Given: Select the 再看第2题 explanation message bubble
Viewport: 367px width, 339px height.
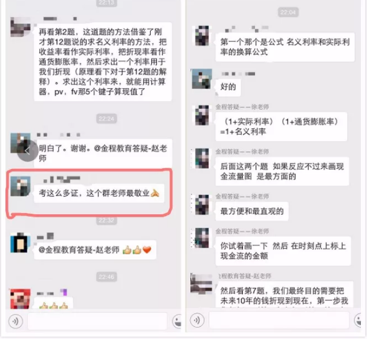Looking at the screenshot, I should (103, 62).
